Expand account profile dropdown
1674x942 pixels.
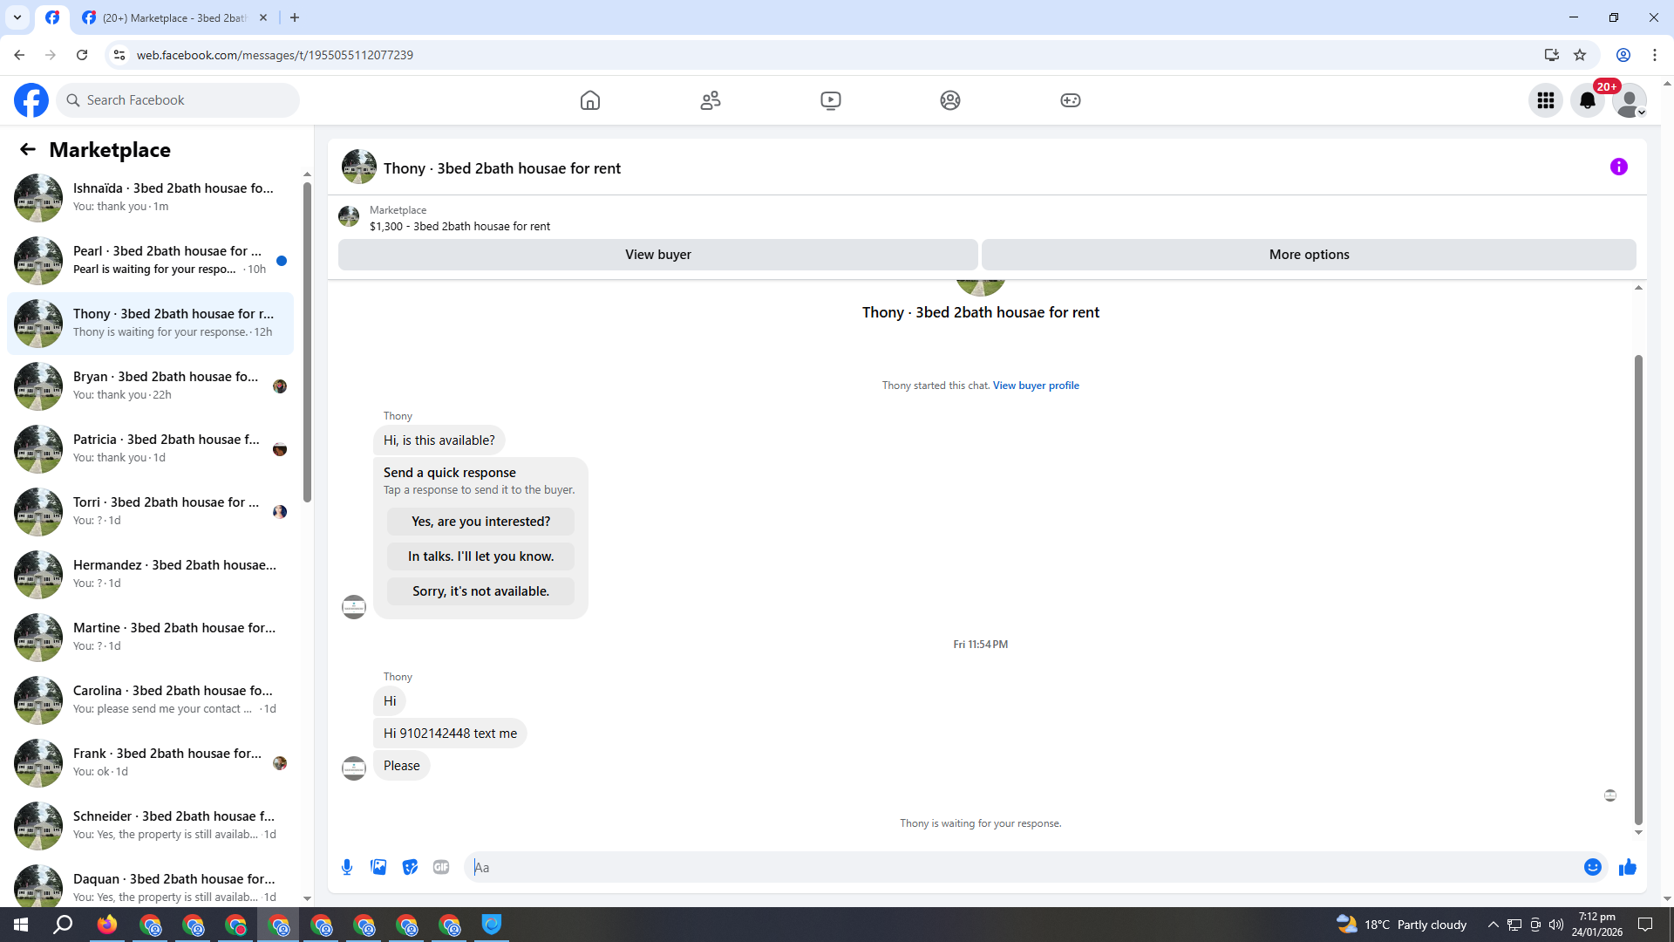pos(1629,100)
